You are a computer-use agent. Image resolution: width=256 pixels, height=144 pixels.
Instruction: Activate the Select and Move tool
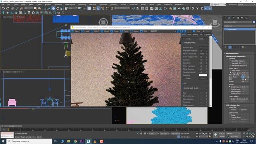[x=53, y=8]
